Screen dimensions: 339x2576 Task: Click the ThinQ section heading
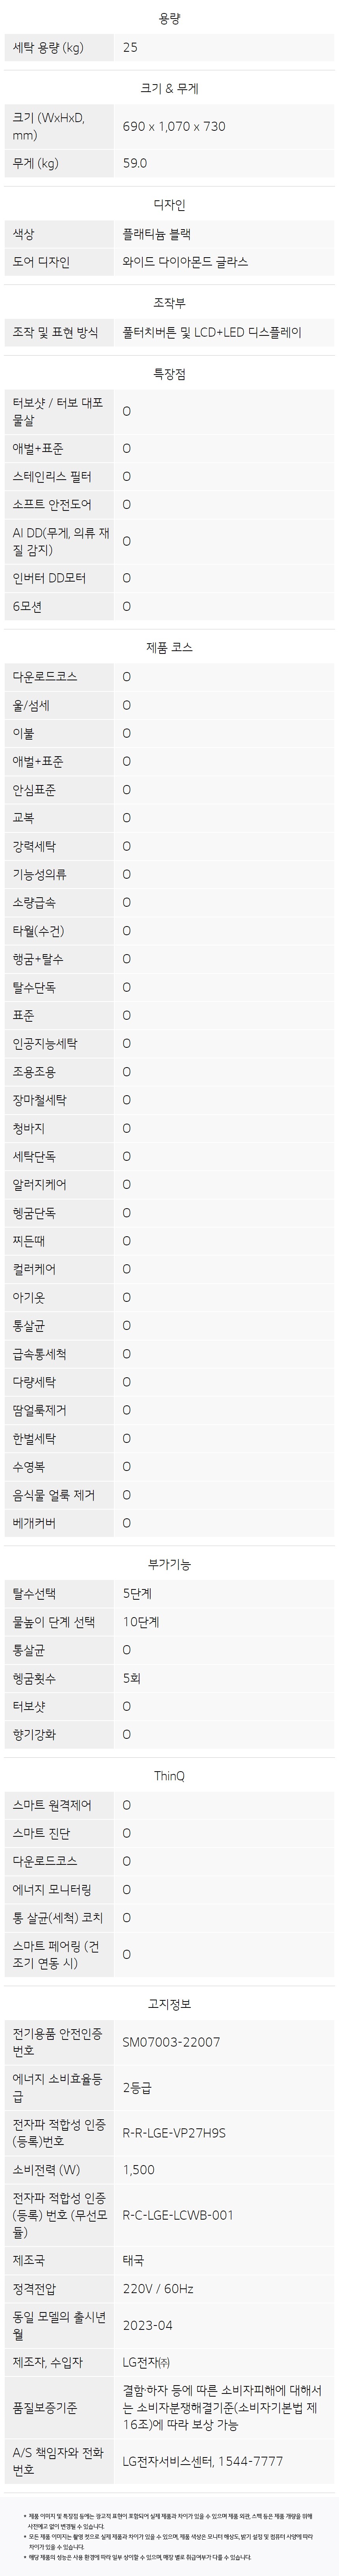coord(169,1776)
